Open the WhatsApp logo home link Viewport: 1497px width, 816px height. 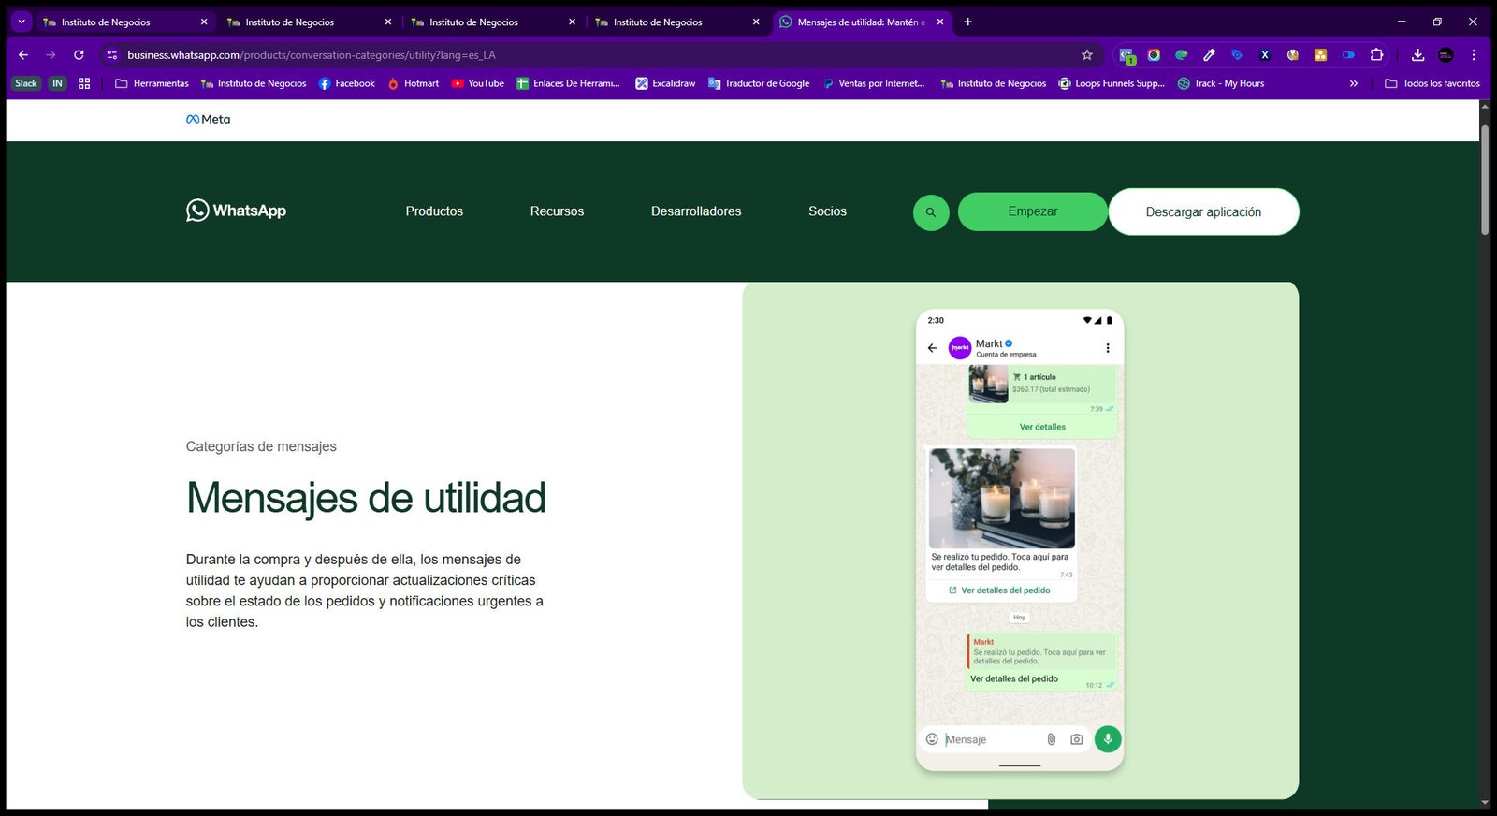[x=236, y=211]
